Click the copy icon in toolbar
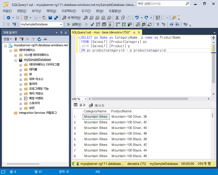The height and width of the screenshot is (175, 218). coord(123,18)
